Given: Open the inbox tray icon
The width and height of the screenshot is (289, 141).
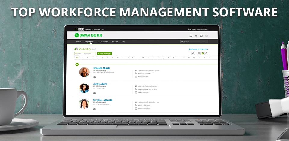Looking at the screenshot, I should click(191, 36).
